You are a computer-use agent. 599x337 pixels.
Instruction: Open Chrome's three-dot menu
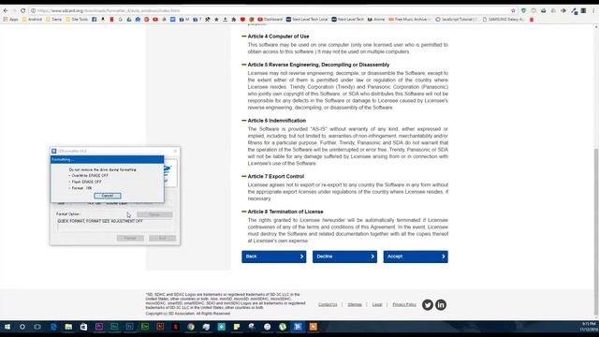(593, 10)
